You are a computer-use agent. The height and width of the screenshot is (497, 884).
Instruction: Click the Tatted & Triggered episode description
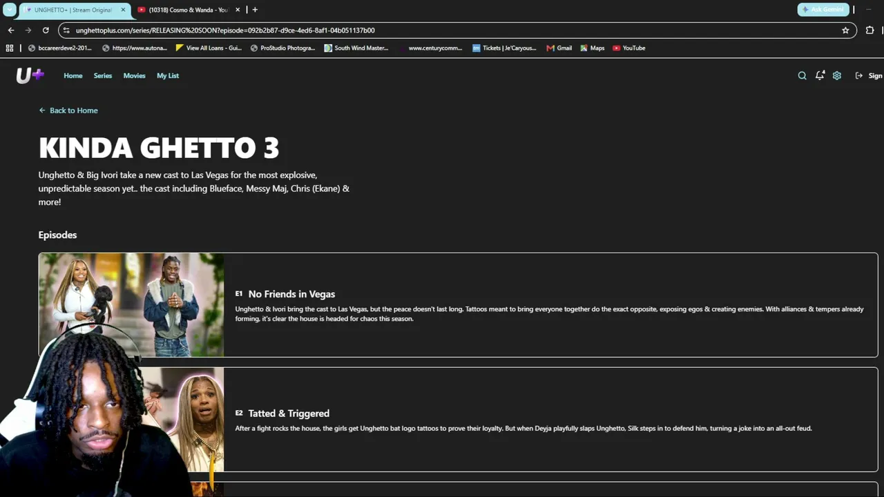523,429
